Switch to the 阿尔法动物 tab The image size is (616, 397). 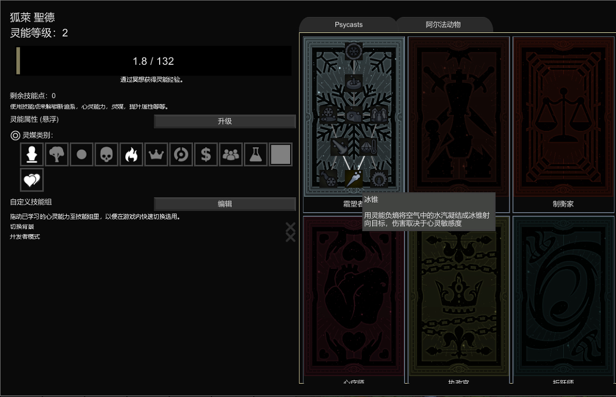click(x=444, y=25)
